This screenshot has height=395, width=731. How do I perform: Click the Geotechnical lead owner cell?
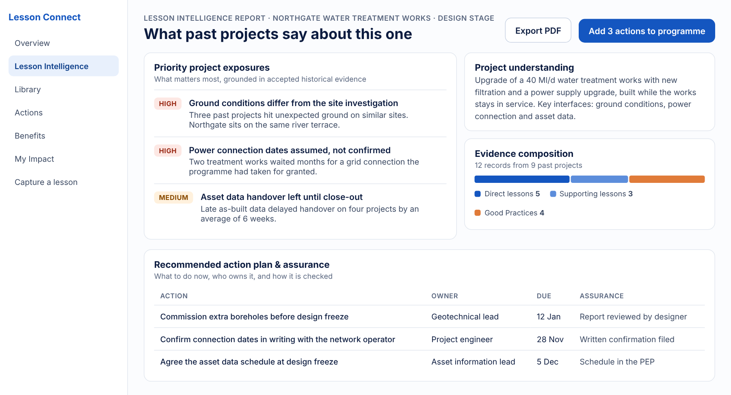pyautogui.click(x=465, y=317)
